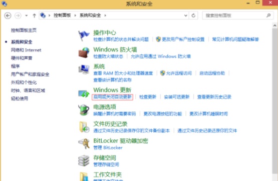Open 程序 category in the sidebar
The width and height of the screenshot is (278, 181).
[x=15, y=66]
